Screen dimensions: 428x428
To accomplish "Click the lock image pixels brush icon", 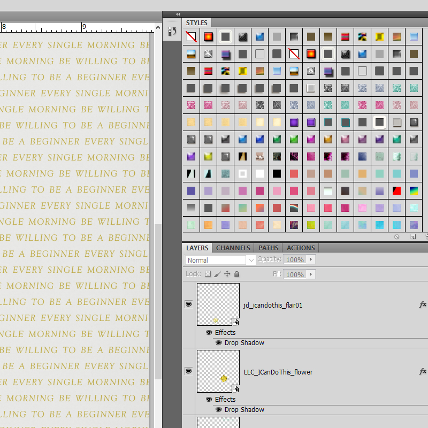I will (217, 274).
